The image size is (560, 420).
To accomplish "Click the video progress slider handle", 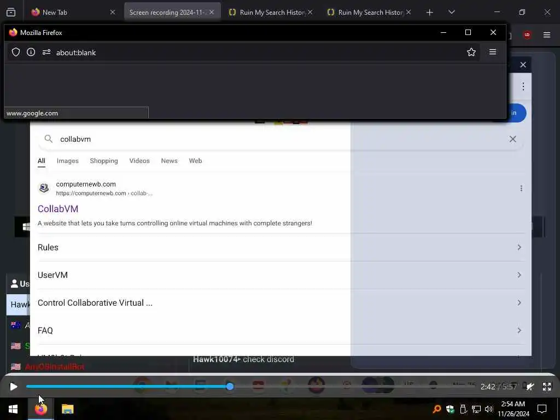I will (230, 387).
